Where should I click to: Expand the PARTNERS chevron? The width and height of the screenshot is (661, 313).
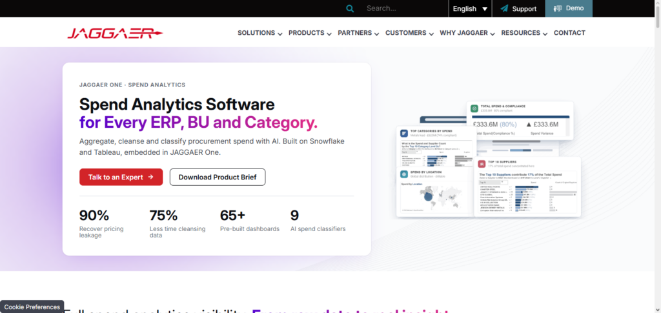(x=377, y=34)
